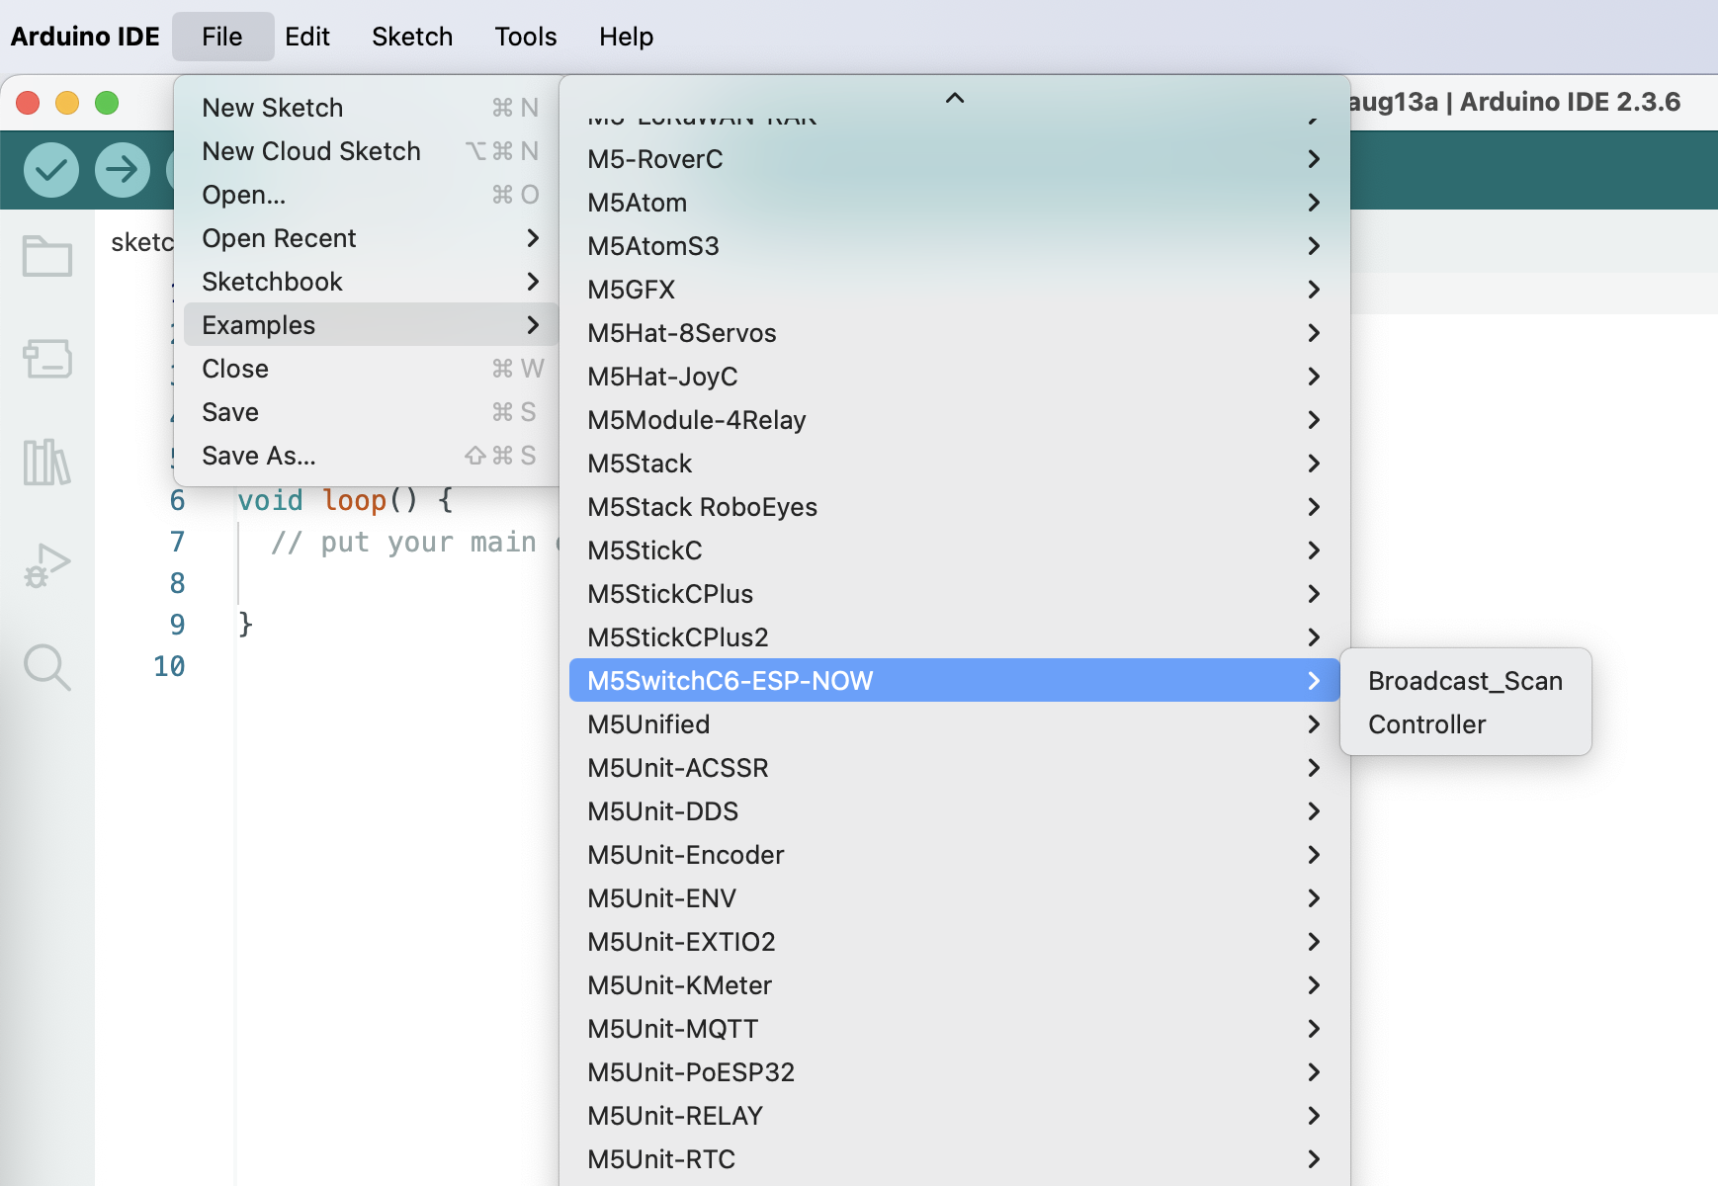Expand M5StickCPlus examples
The height and width of the screenshot is (1186, 1718).
tap(955, 594)
